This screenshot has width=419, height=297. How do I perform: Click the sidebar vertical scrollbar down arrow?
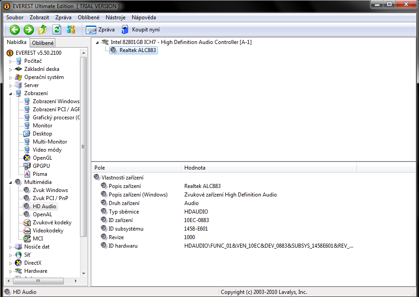(x=84, y=273)
